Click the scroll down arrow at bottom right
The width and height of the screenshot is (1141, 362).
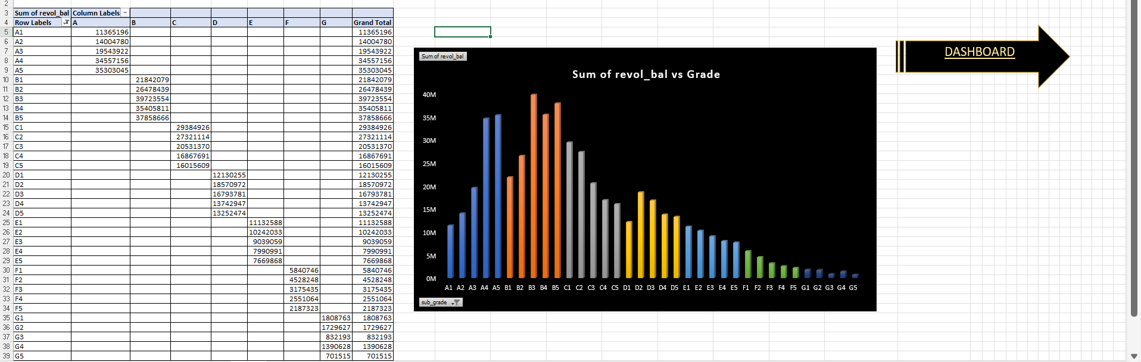1134,356
